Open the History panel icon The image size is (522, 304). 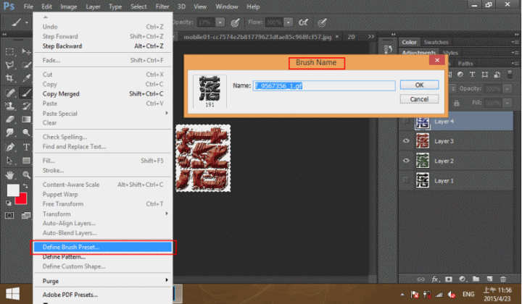tap(388, 49)
